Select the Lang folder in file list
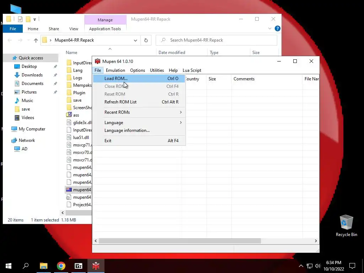The height and width of the screenshot is (273, 364). [x=77, y=70]
